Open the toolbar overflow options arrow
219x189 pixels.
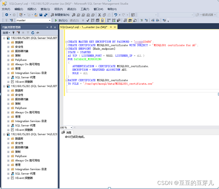click(x=168, y=21)
